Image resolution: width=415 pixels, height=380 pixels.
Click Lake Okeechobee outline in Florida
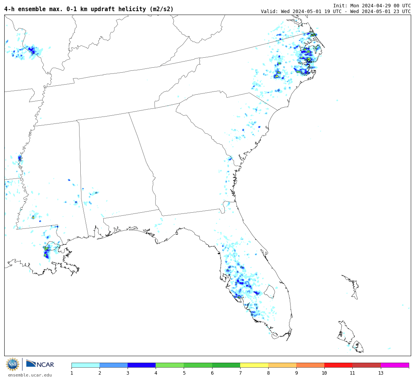point(270,291)
